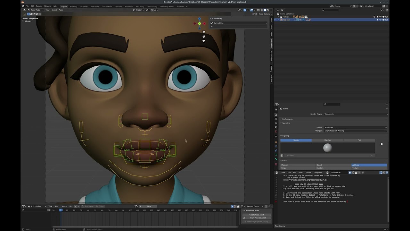This screenshot has width=410, height=231.
Task: Open the Nearest Frame snapping dropdown
Action: tap(255, 206)
